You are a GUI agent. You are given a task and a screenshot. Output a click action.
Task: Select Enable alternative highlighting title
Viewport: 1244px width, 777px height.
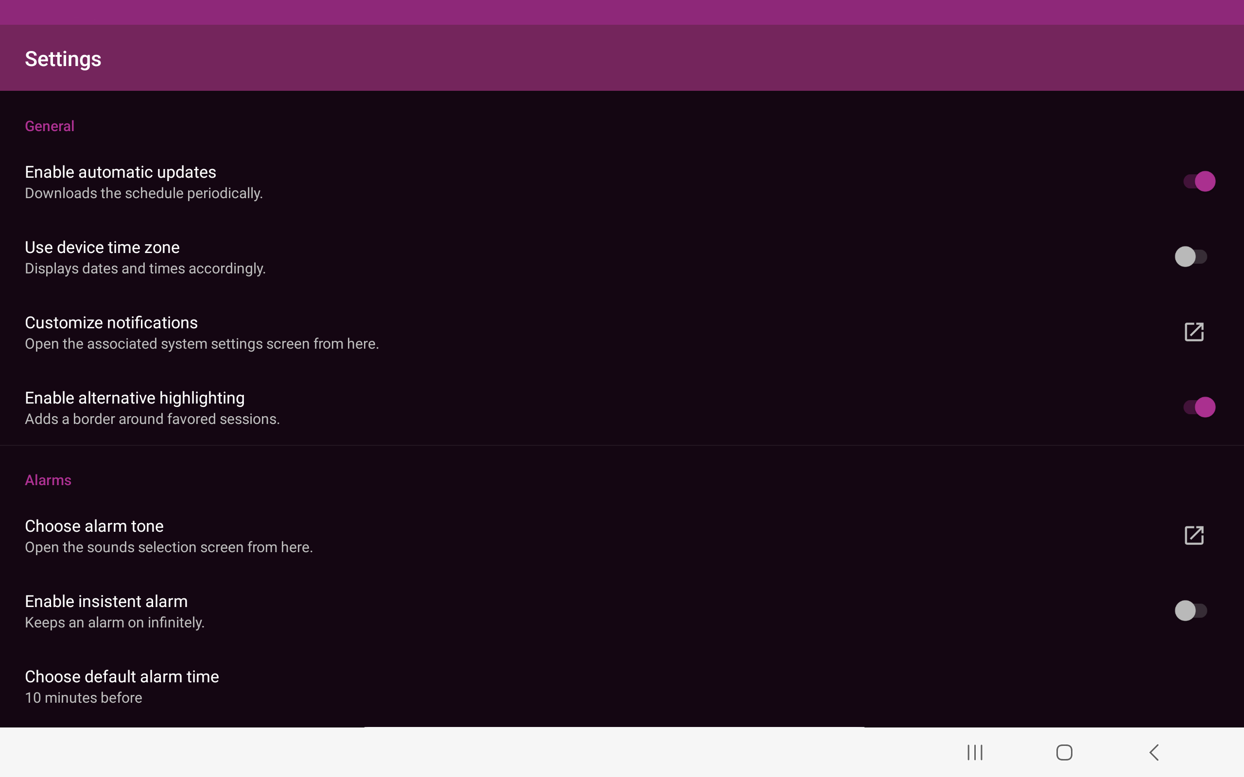click(135, 398)
